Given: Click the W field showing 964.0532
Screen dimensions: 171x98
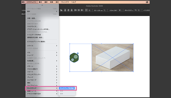Looking at the screenshot, I should pyautogui.click(x=129, y=10).
